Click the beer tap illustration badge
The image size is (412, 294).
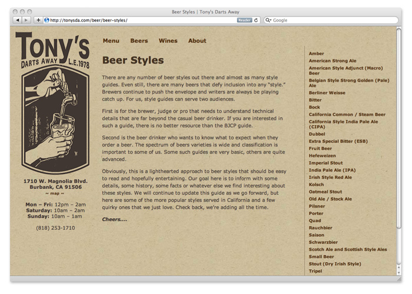tap(55, 119)
